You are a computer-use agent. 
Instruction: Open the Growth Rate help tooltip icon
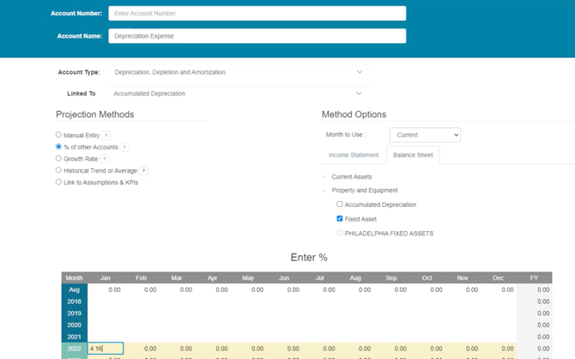click(105, 159)
